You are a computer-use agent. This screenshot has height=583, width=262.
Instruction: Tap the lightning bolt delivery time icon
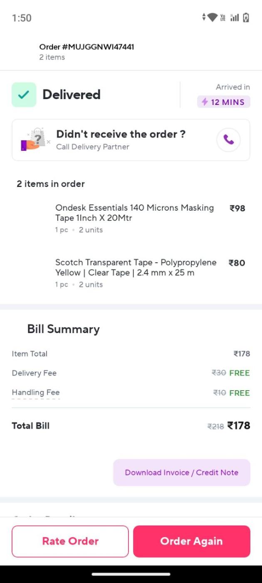(205, 102)
